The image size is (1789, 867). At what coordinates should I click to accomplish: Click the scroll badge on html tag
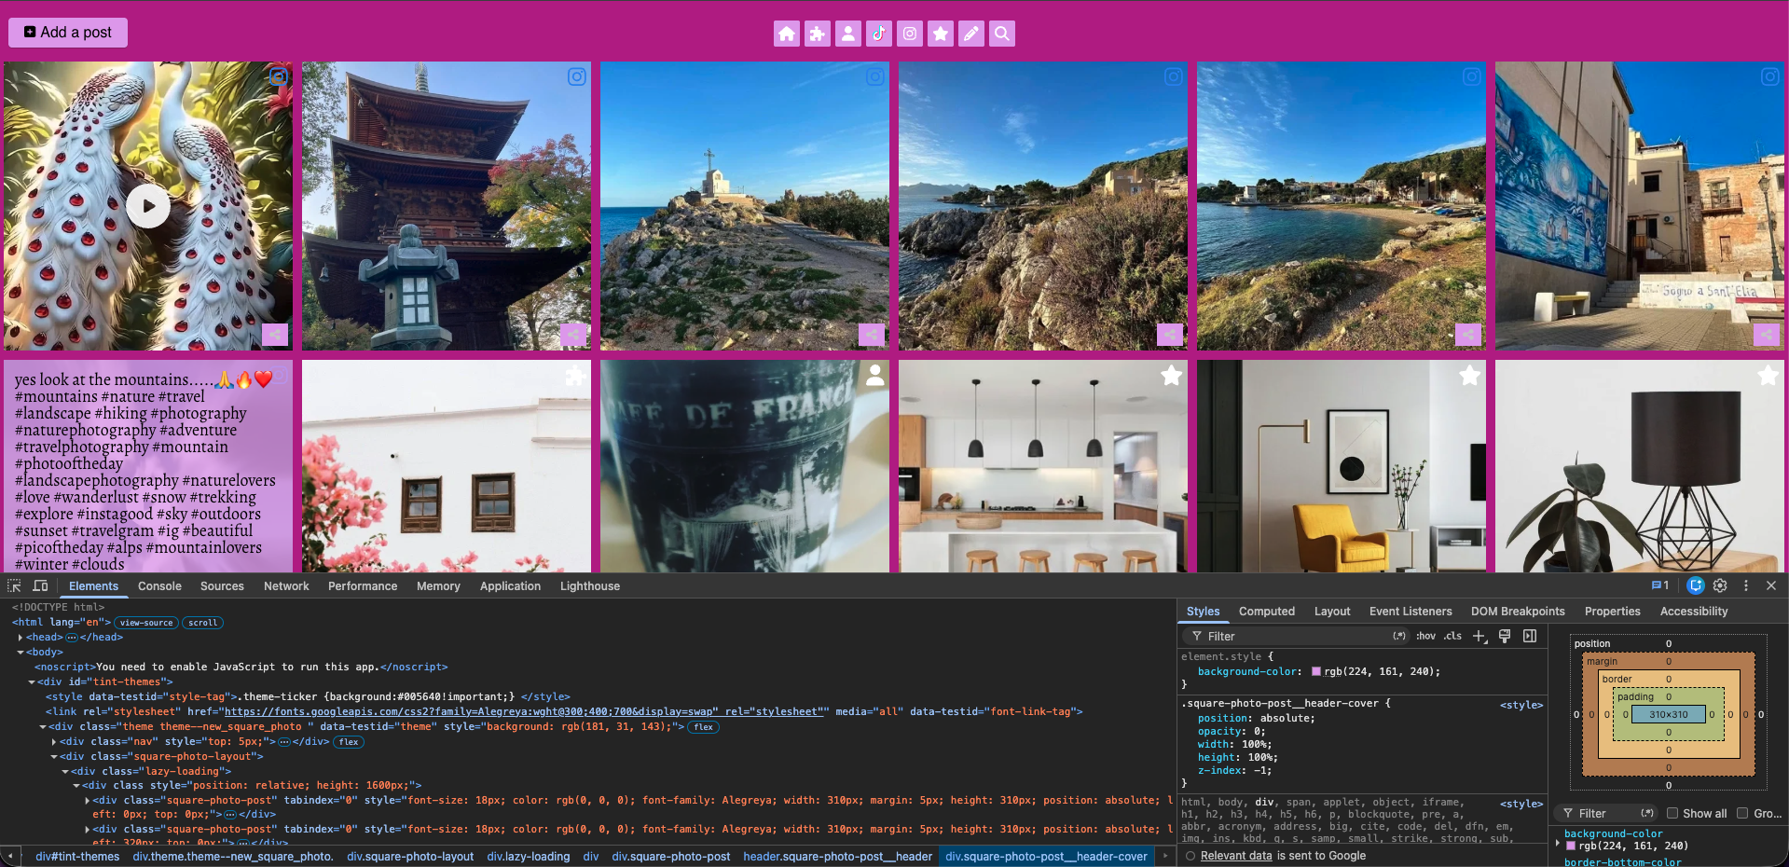click(202, 623)
